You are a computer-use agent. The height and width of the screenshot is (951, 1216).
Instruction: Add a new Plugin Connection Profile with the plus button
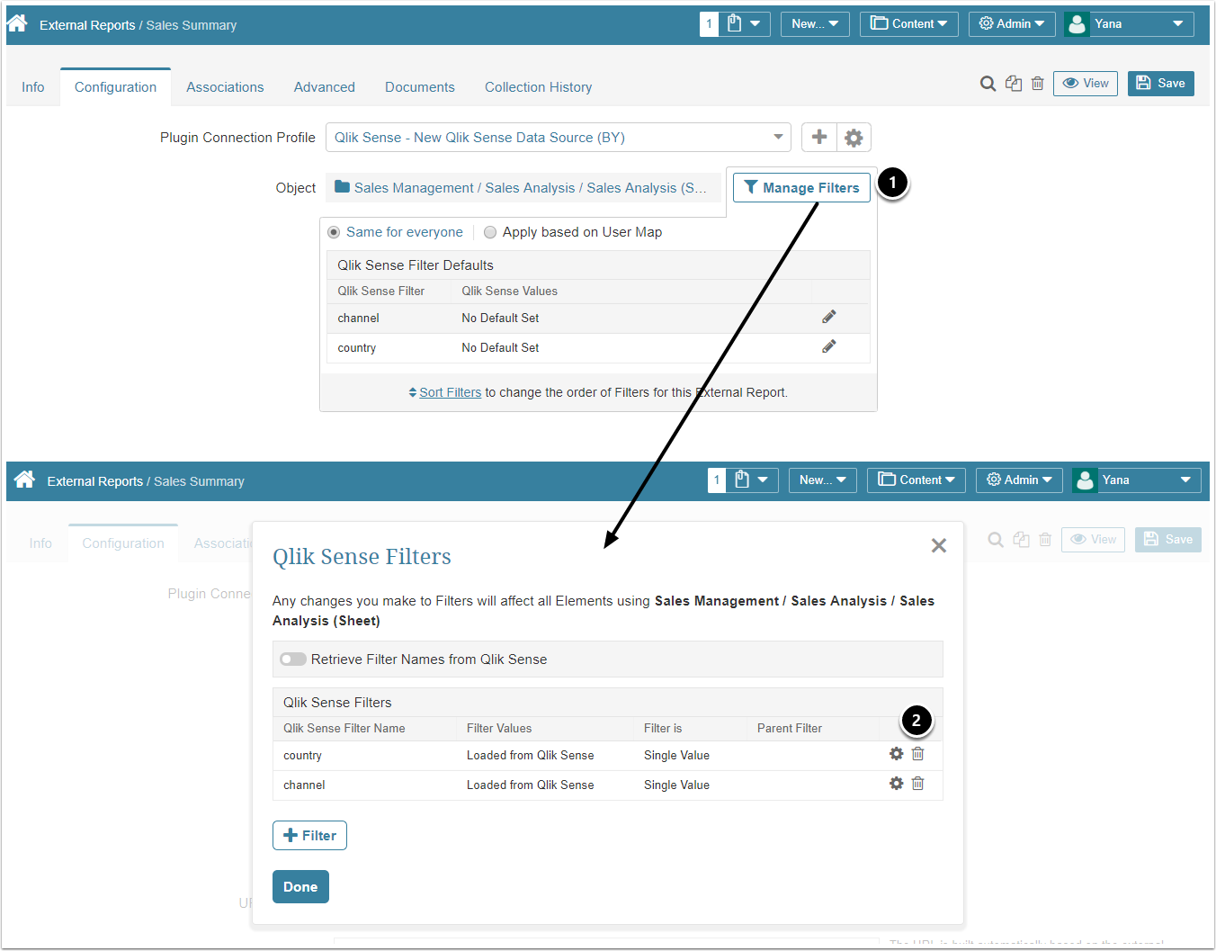point(819,138)
